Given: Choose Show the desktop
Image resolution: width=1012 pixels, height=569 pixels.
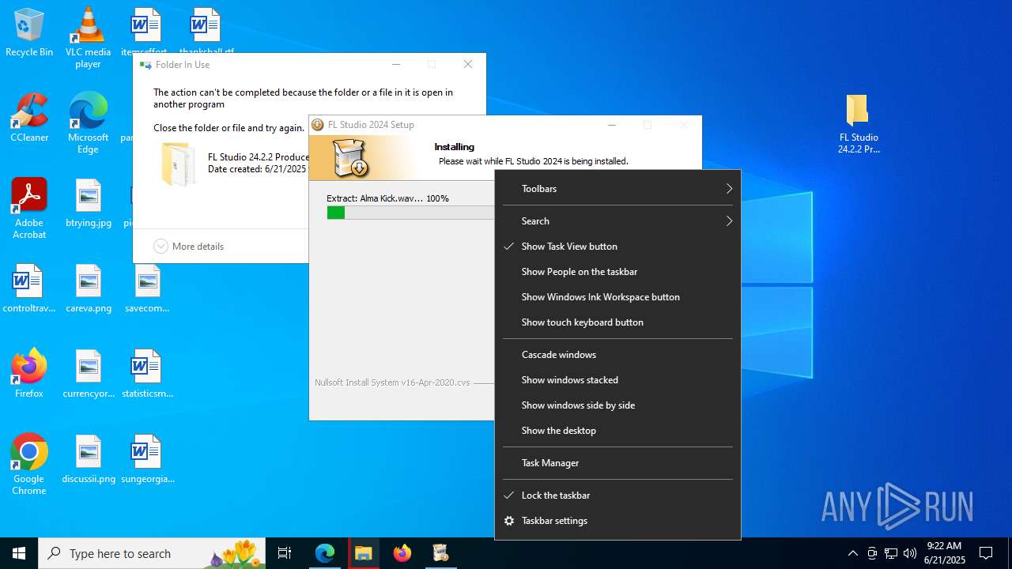Looking at the screenshot, I should tap(617, 431).
